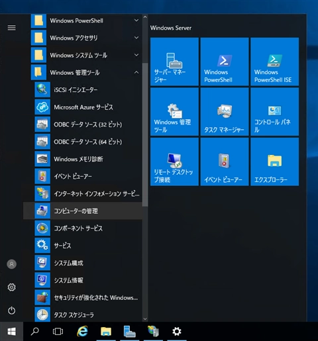
Task: Open the power options menu
Action: click(12, 311)
